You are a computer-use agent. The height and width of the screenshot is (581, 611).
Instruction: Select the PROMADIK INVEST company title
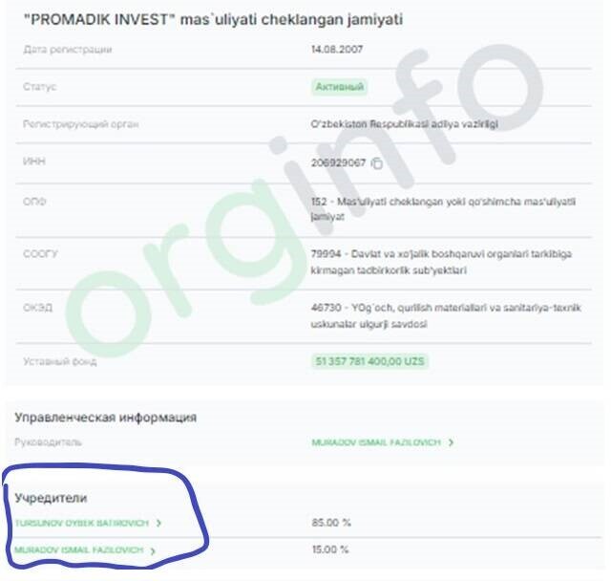[x=213, y=19]
